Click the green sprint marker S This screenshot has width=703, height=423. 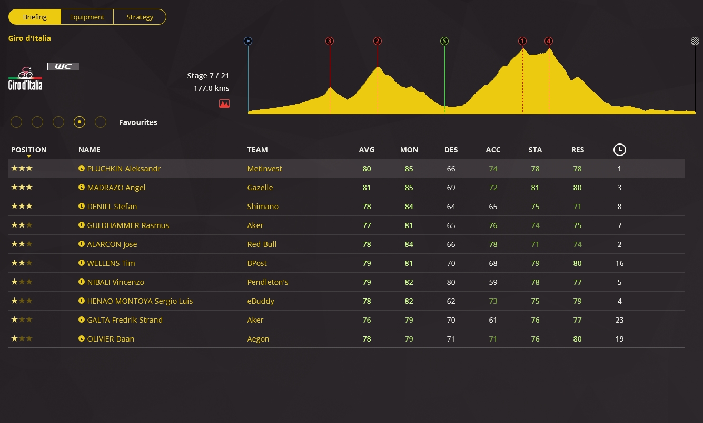click(x=444, y=41)
